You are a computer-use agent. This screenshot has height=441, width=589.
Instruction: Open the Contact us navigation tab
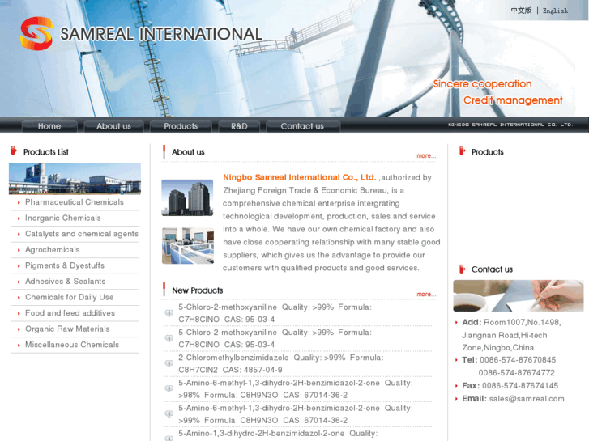click(x=302, y=126)
